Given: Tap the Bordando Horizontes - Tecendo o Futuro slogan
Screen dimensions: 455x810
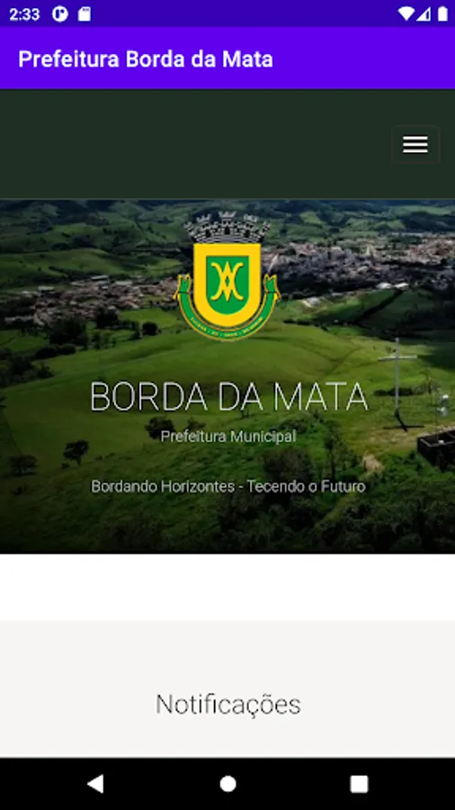Looking at the screenshot, I should 228,486.
